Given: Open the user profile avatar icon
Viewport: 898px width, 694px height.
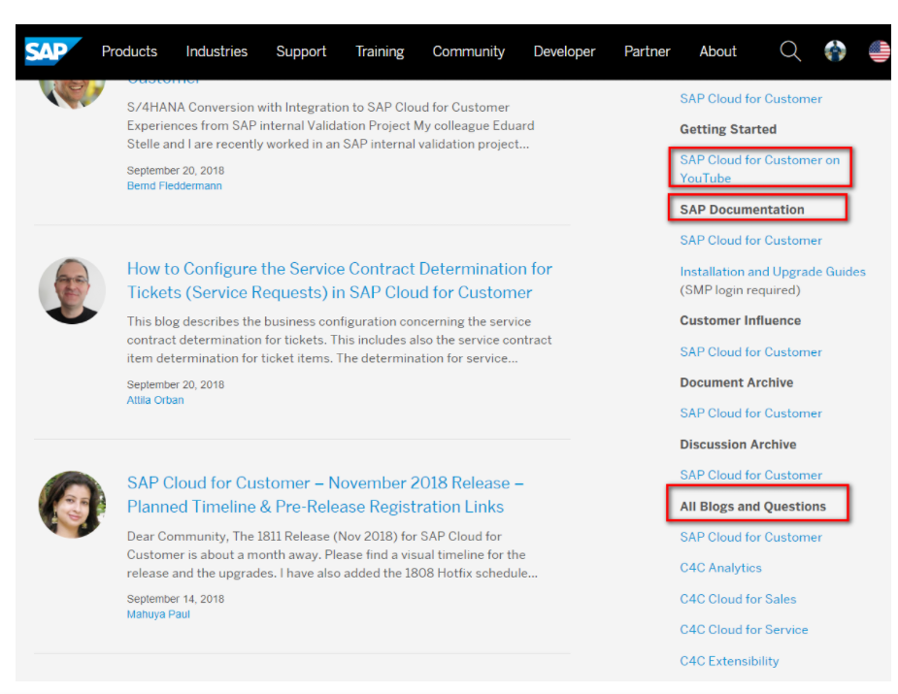Looking at the screenshot, I should tap(835, 51).
